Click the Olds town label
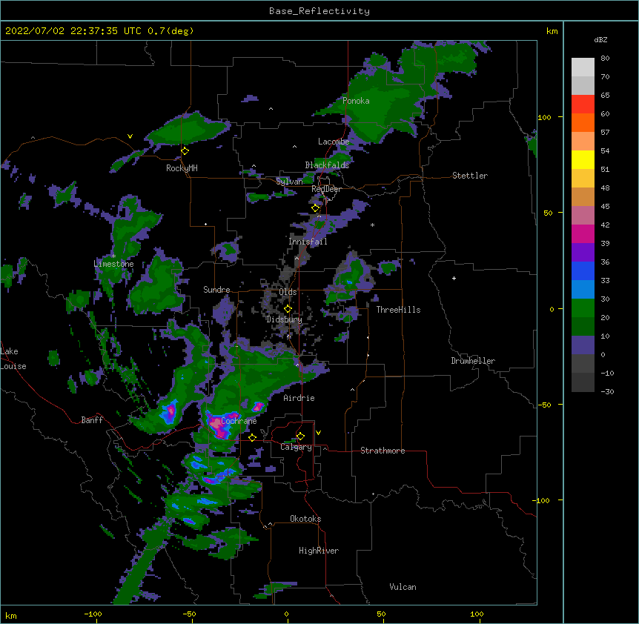639x624 pixels. 288,292
